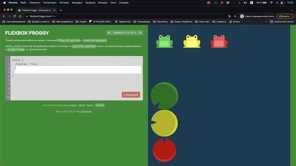The height and width of the screenshot is (166, 296).
Task: Open the Профили menu
Action: pos(90,3)
